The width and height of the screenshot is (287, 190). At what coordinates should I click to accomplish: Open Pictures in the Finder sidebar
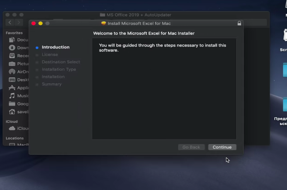point(19,64)
